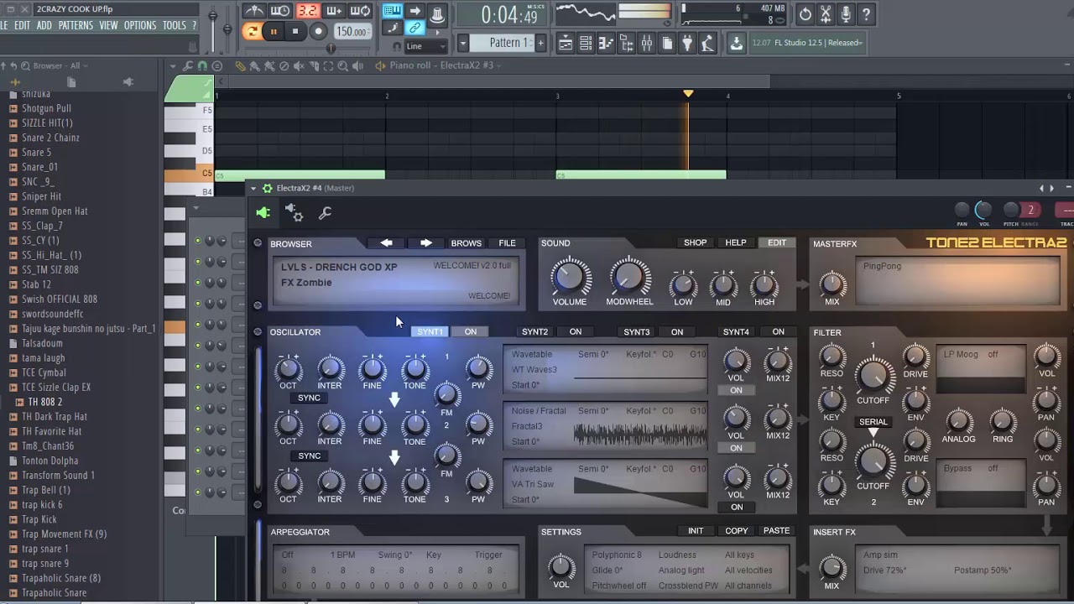Toggle the loop recording icon
Screen dimensions: 1074x604
tap(361, 11)
